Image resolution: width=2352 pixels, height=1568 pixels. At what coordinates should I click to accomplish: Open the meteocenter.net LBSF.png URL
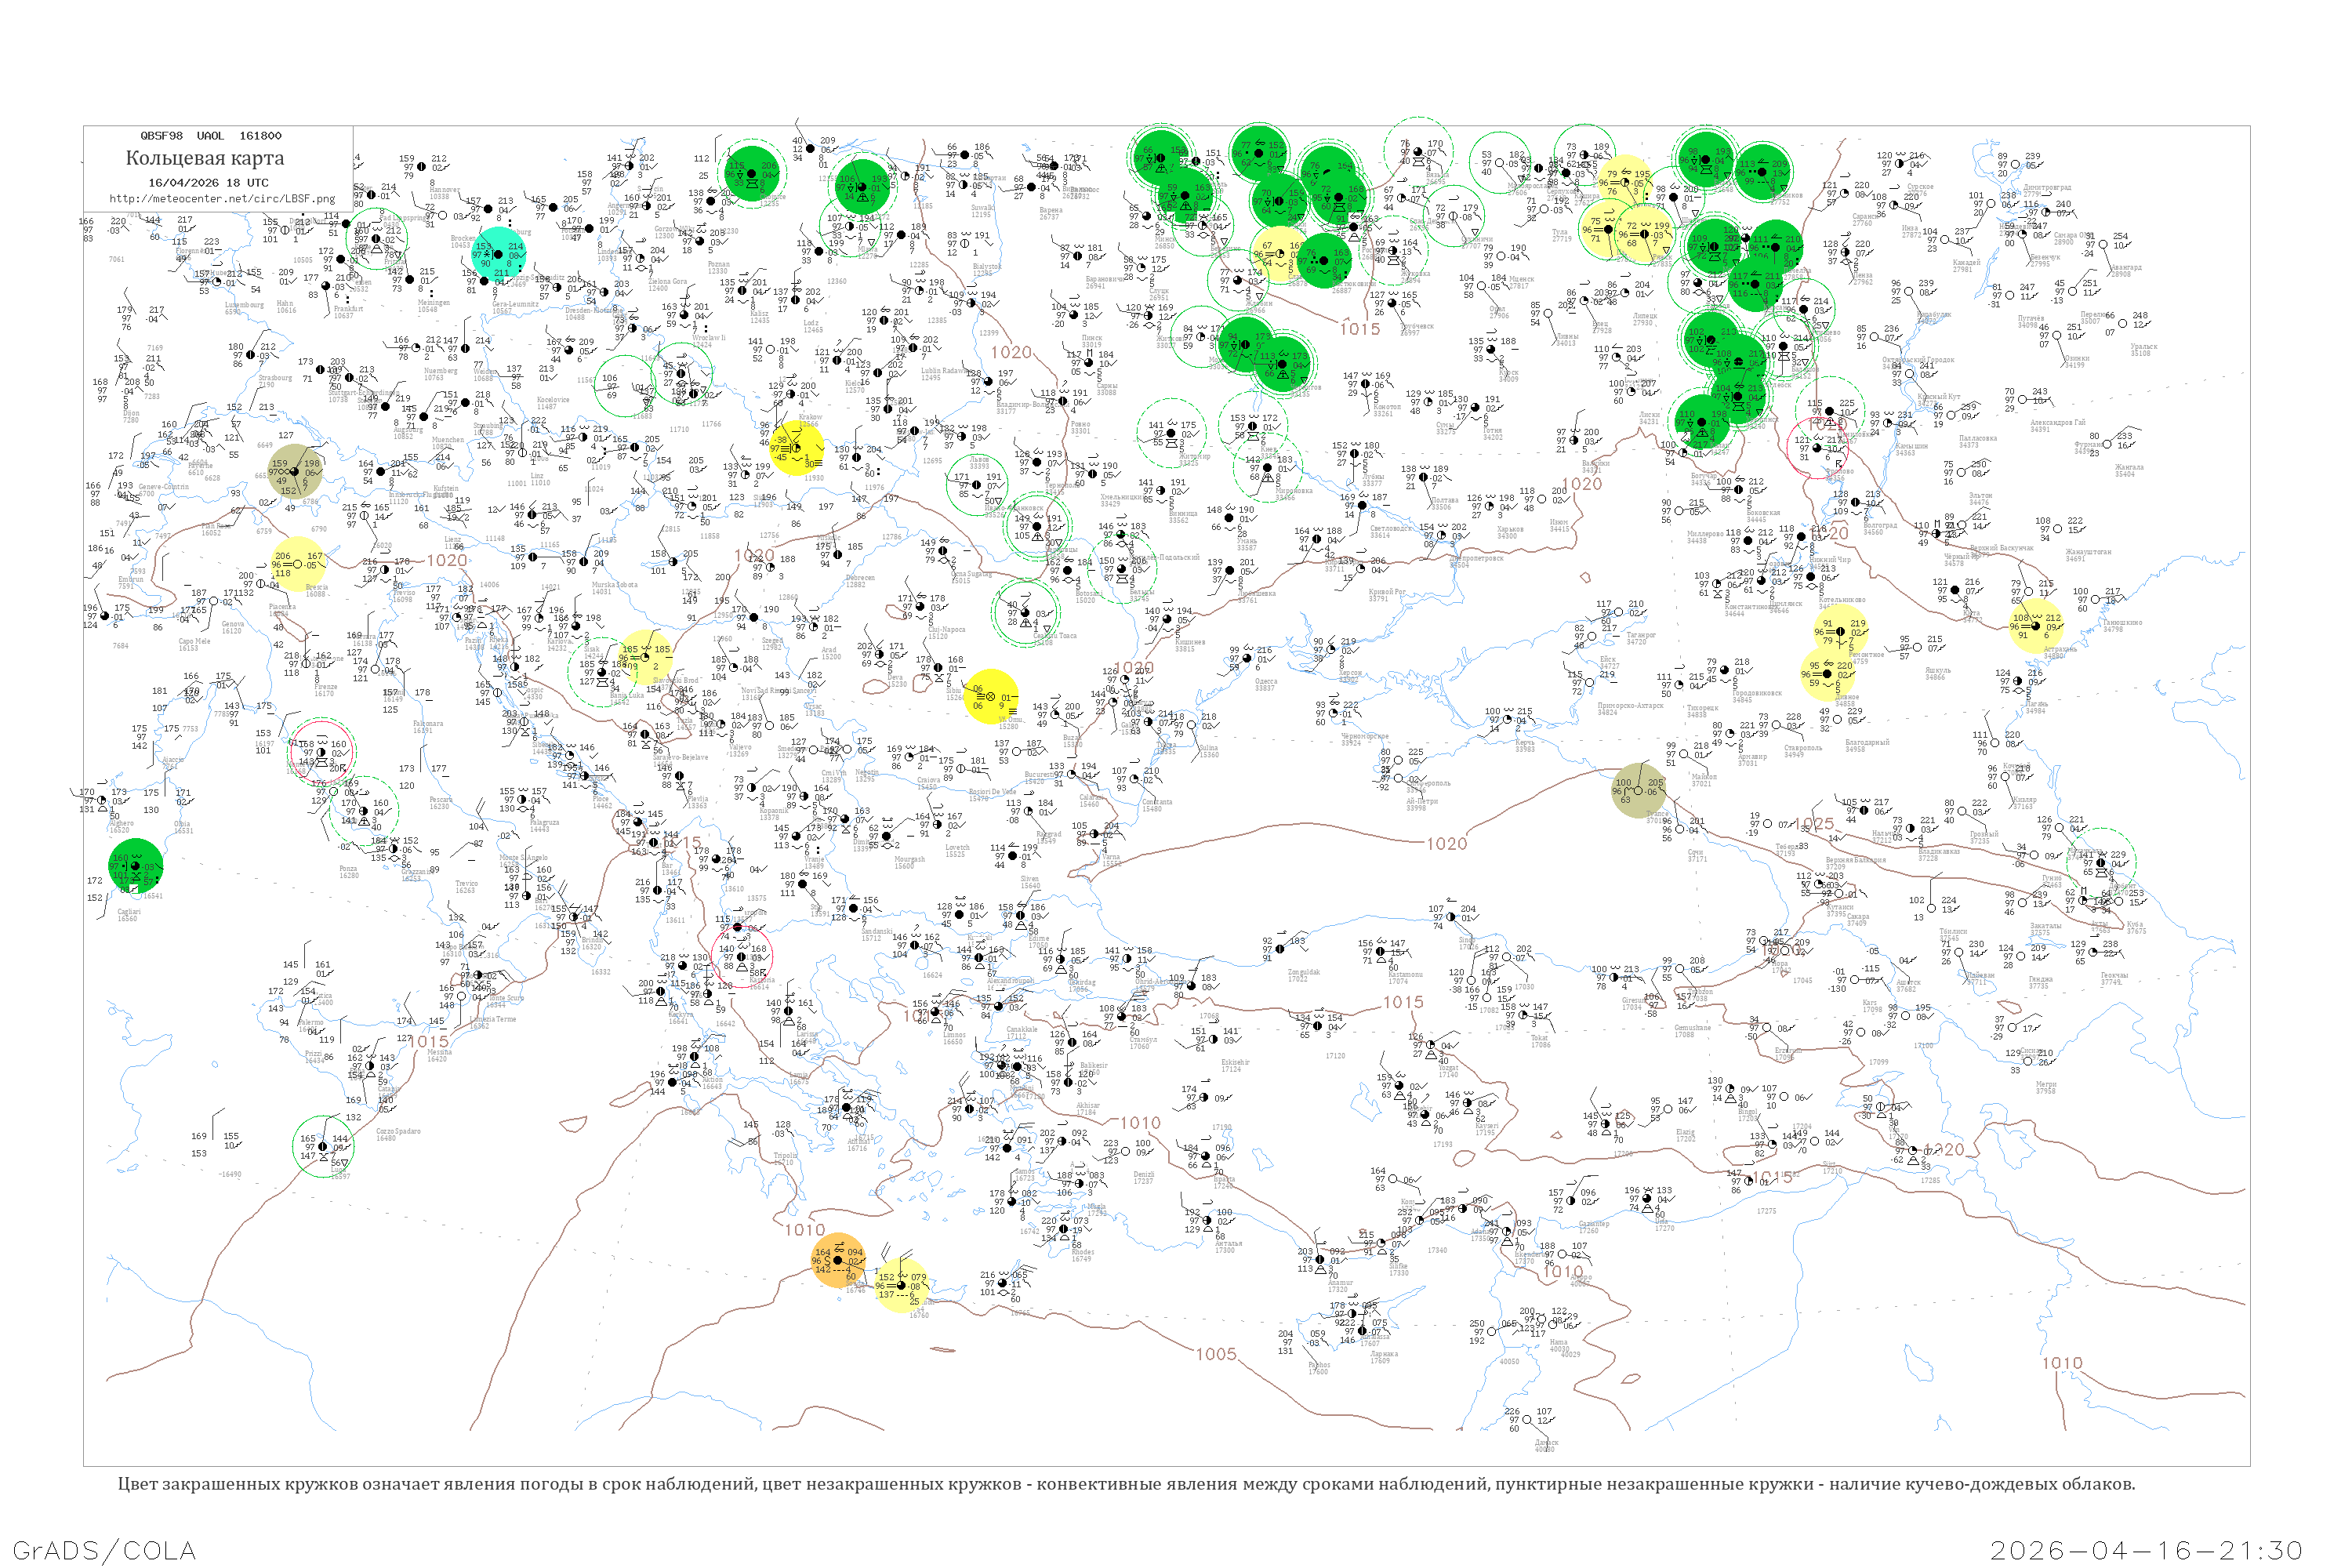(221, 198)
